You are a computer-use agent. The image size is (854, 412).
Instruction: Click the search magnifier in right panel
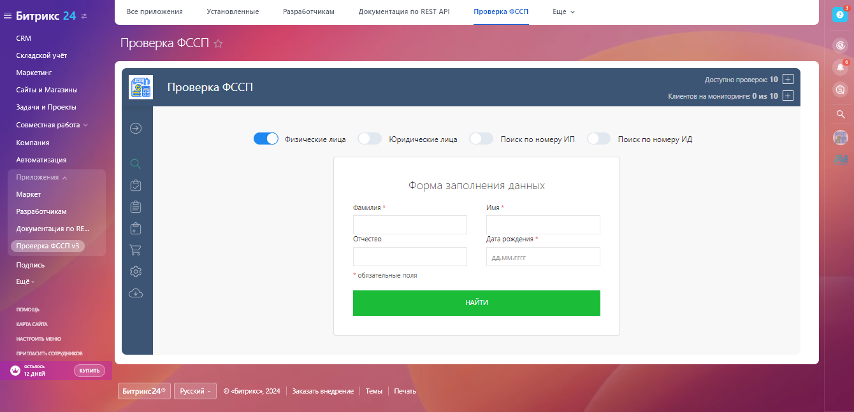[x=841, y=115]
